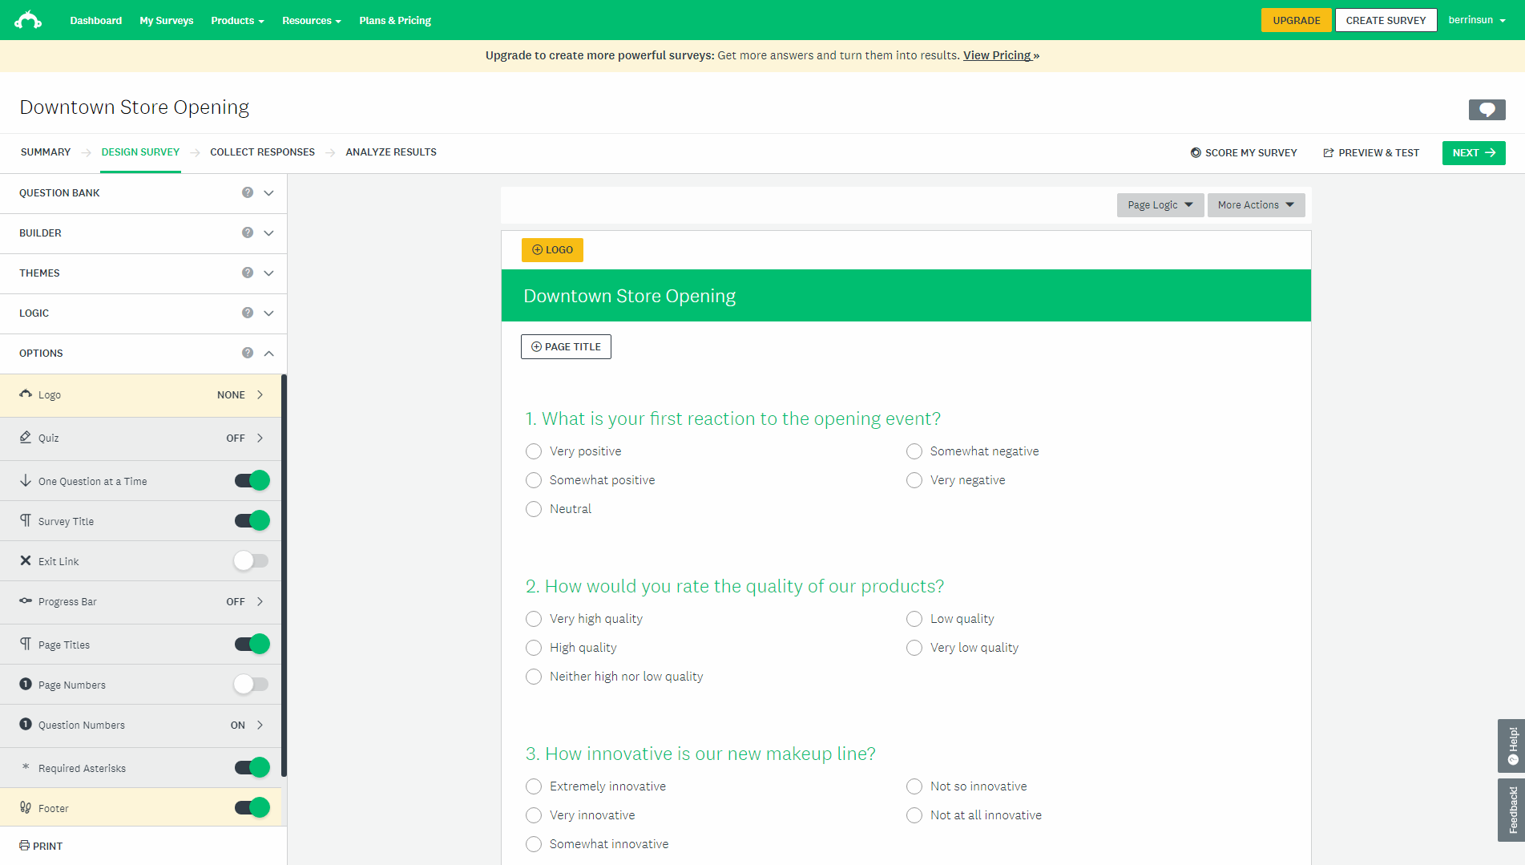Toggle the Footer switch

[252, 807]
